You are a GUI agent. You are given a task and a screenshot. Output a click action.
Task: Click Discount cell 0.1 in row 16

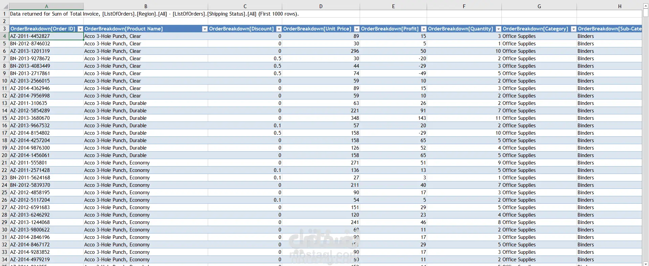coord(245,126)
